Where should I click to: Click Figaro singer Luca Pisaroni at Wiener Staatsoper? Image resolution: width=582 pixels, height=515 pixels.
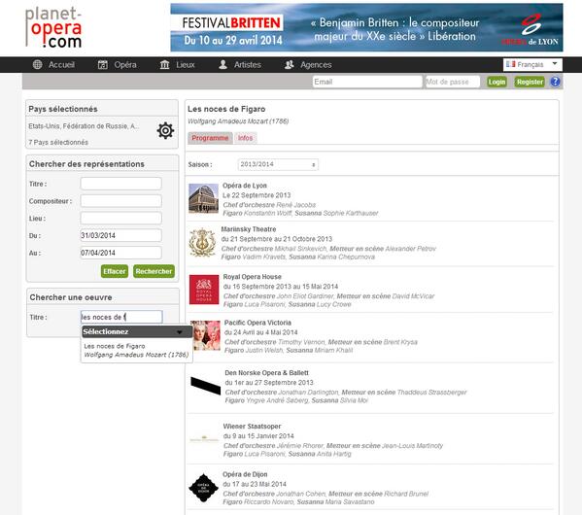pyautogui.click(x=263, y=454)
